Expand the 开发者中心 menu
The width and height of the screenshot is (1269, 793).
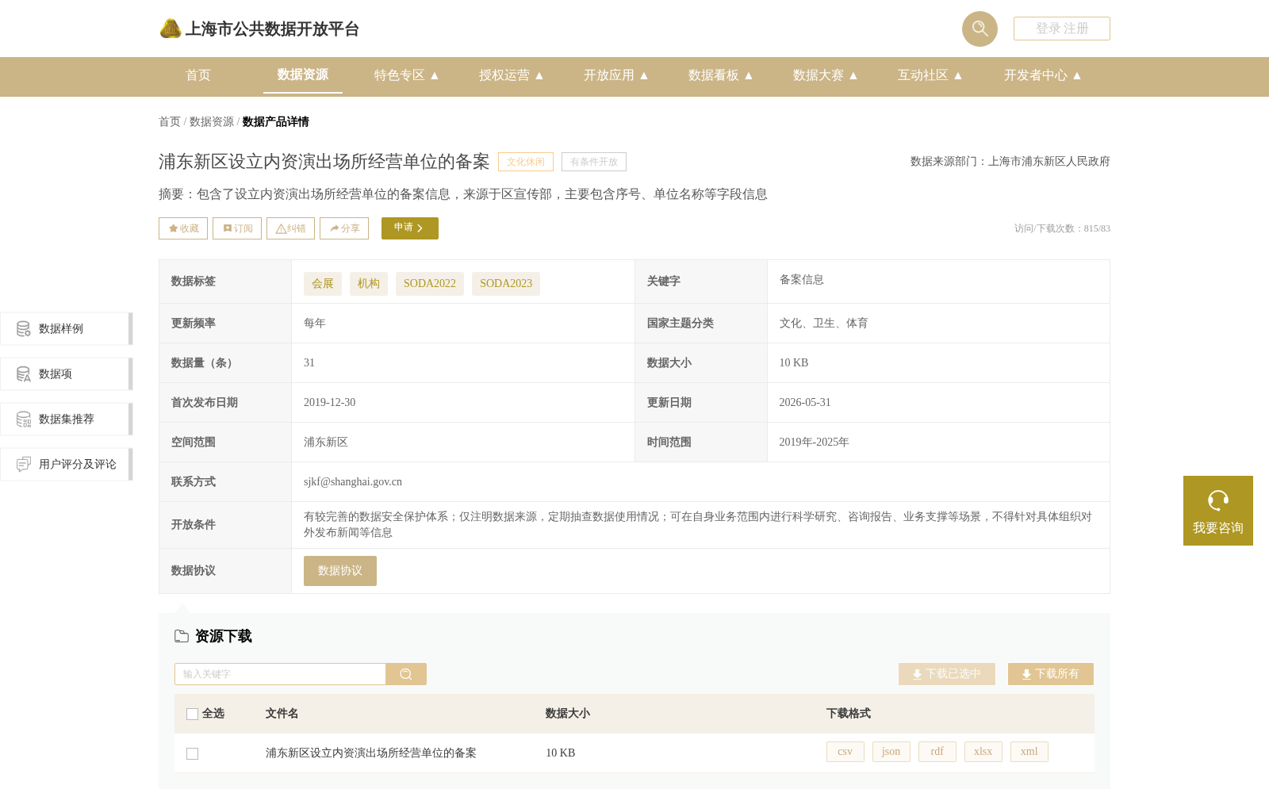(x=1043, y=75)
